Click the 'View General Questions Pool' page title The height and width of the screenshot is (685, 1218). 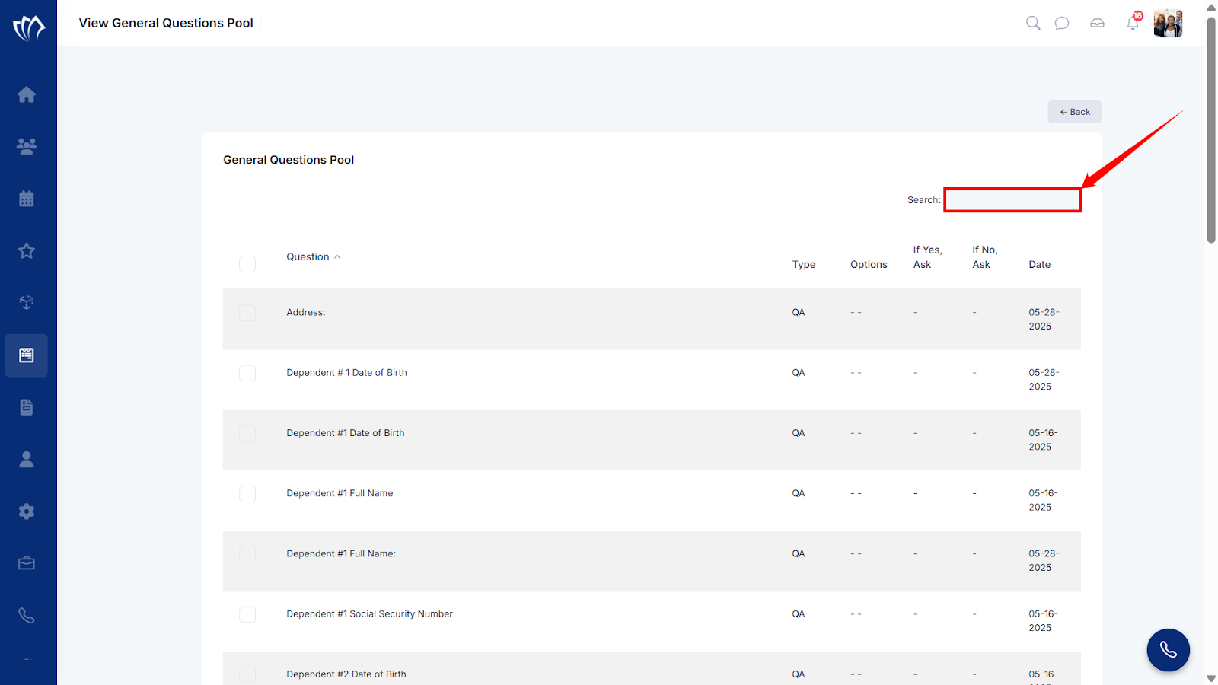(x=166, y=23)
